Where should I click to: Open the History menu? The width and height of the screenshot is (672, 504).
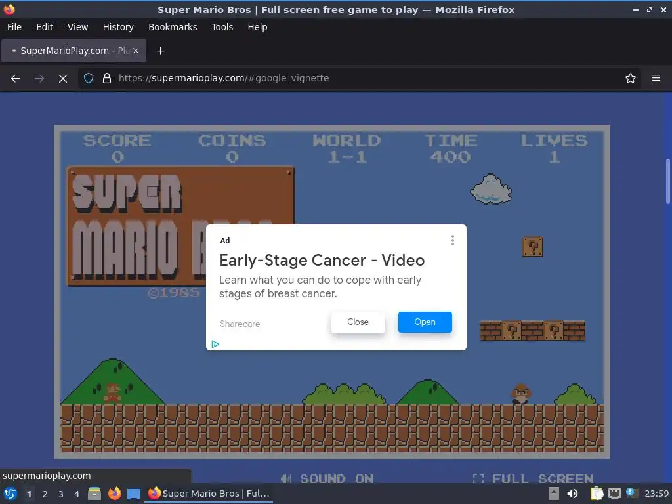118,27
